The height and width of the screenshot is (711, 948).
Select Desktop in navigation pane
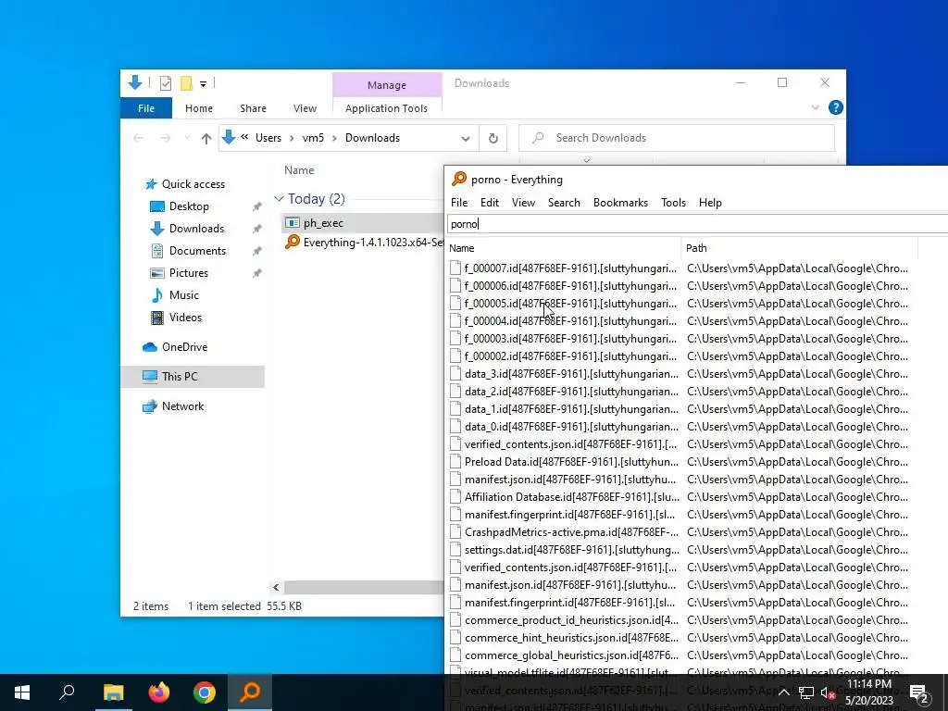[x=189, y=206]
